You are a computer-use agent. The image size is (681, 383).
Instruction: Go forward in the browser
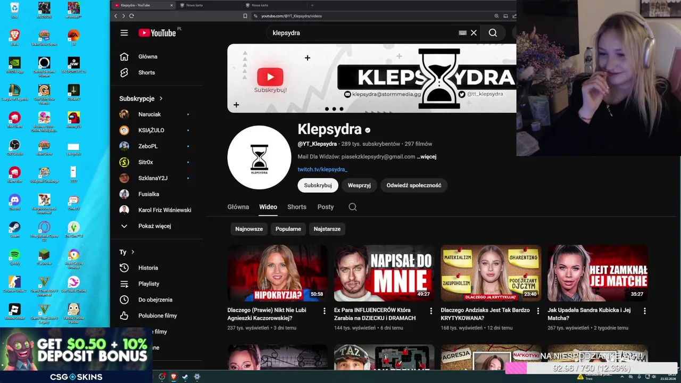(123, 16)
